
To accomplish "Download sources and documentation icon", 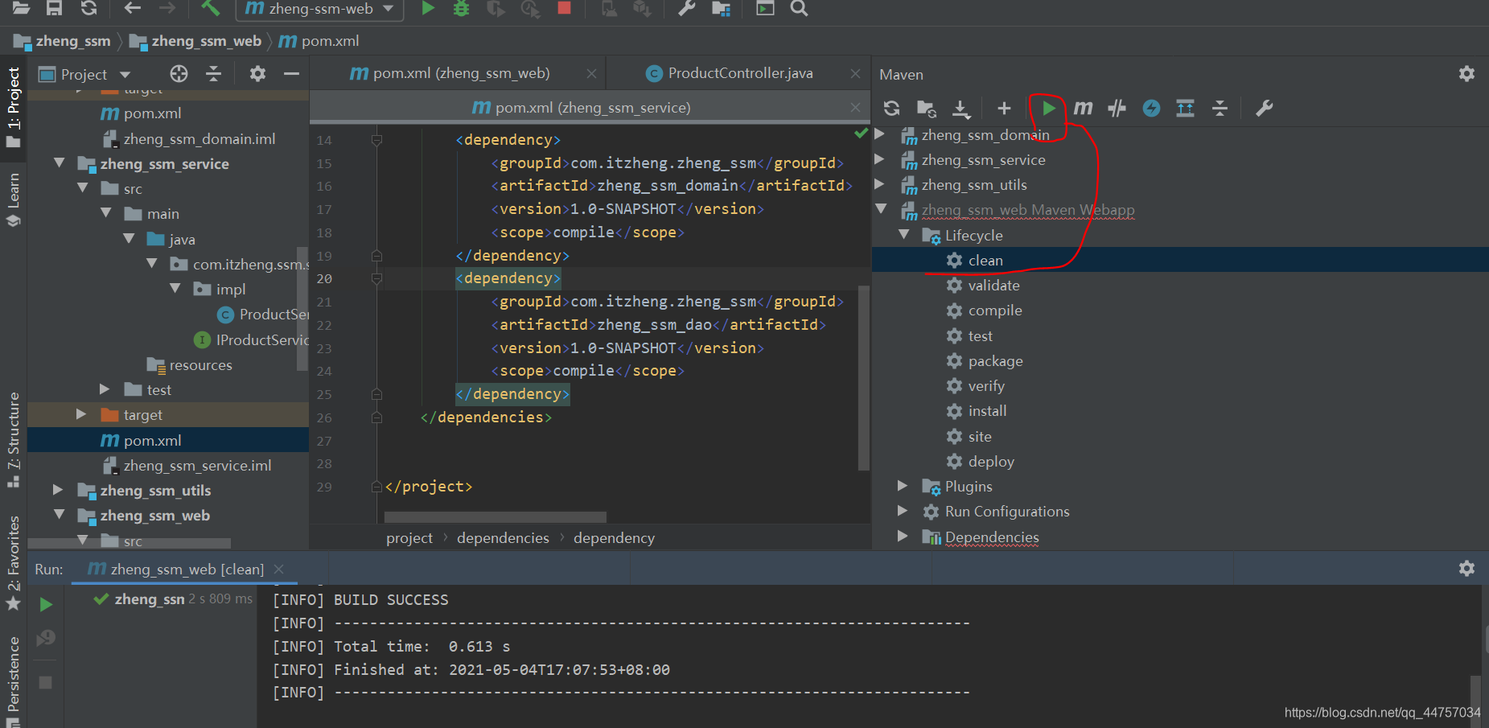I will (961, 108).
